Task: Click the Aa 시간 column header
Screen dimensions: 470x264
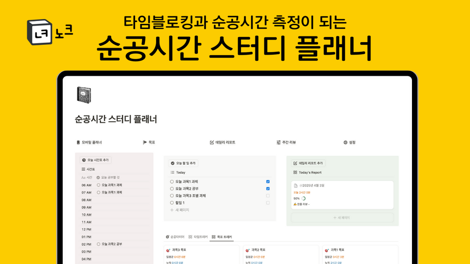Action: click(x=87, y=178)
